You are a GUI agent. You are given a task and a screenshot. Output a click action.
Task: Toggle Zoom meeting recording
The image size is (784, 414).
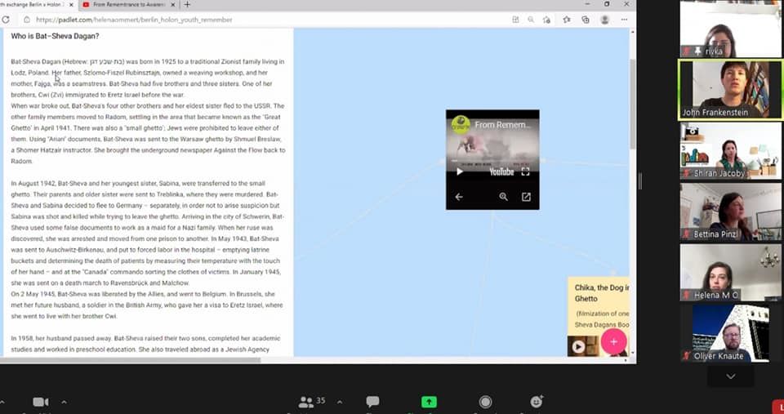click(485, 402)
